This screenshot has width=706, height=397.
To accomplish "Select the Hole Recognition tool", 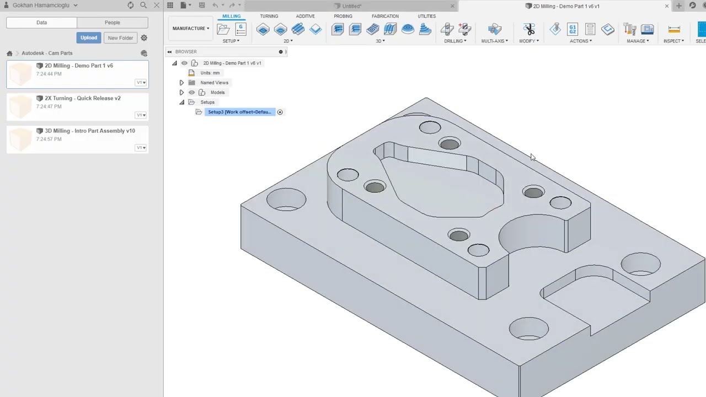I will point(465,29).
